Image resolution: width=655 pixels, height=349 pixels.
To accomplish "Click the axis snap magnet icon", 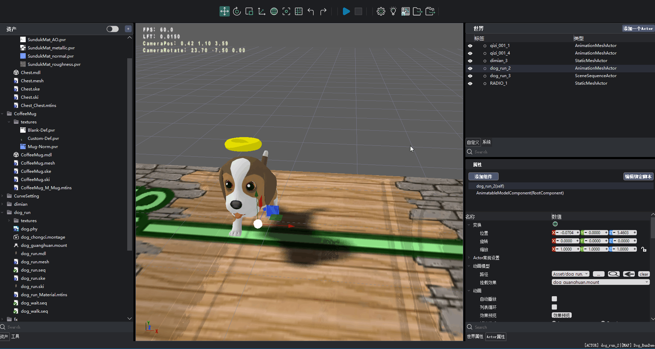I will click(x=406, y=11).
